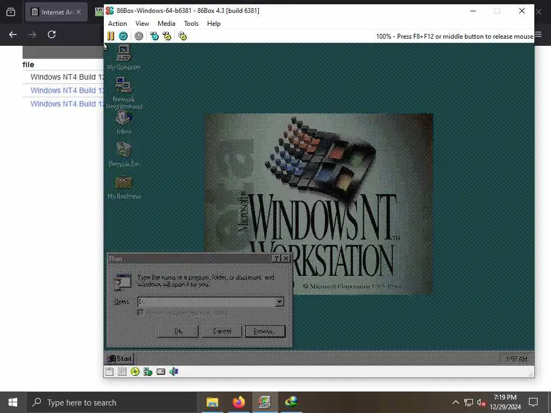Click the 86Box taskbar icon
Screen dimensions: 551x413
click(x=265, y=402)
